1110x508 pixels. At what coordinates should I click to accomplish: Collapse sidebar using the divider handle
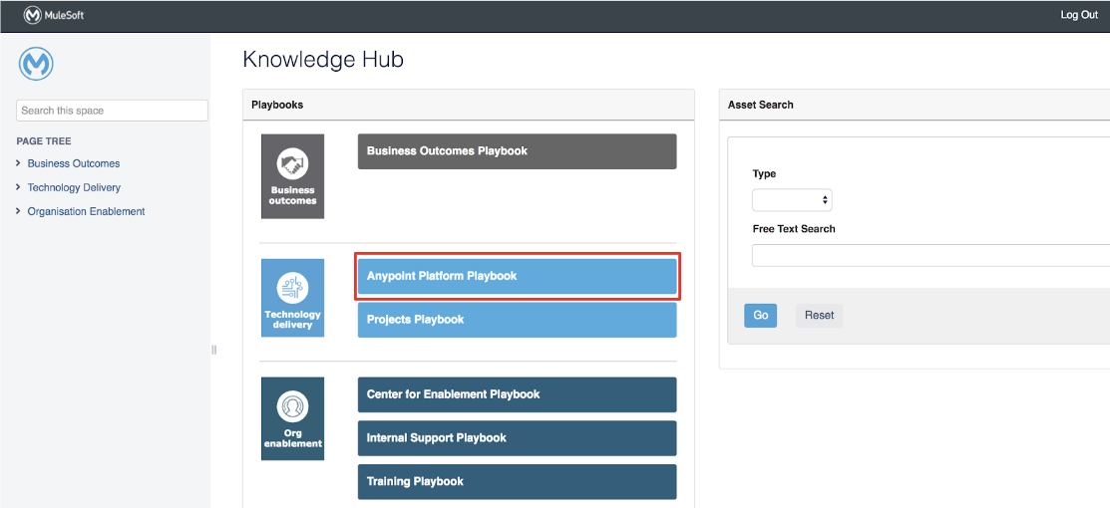(x=213, y=350)
